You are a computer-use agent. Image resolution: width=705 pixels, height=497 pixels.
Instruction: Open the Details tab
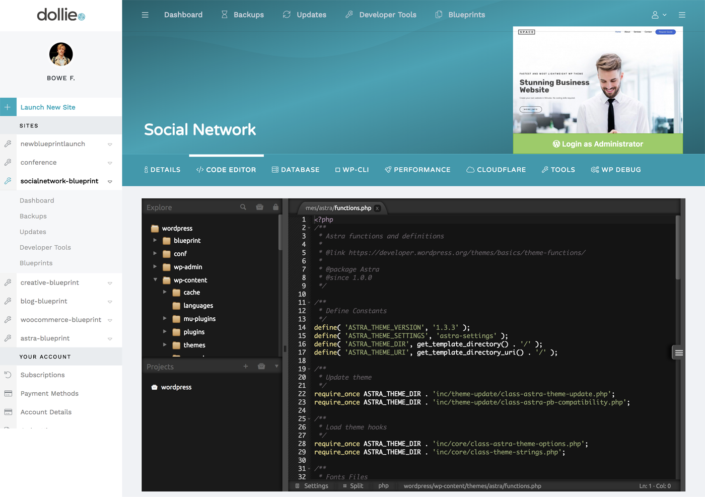162,170
